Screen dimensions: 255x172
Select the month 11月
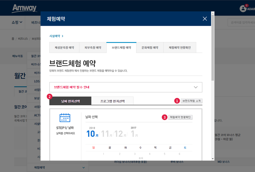[x=107, y=134]
